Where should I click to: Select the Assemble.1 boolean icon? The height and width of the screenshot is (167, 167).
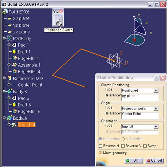point(15,65)
